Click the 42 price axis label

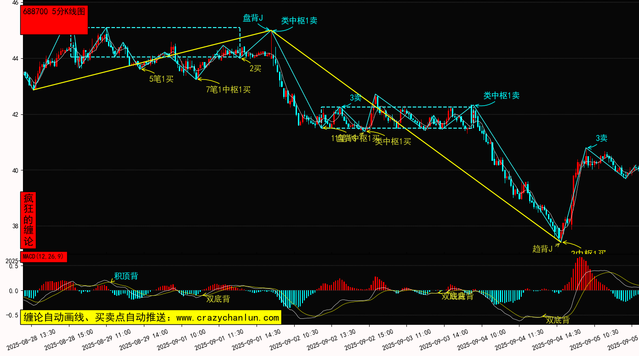point(15,114)
